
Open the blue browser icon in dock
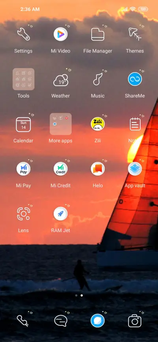tap(98, 321)
